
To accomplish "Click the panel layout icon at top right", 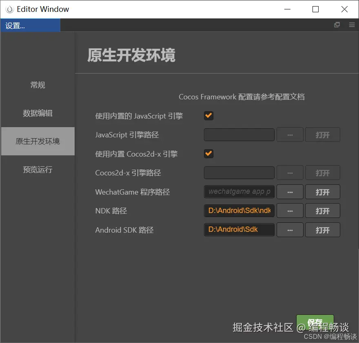I will click(337, 25).
